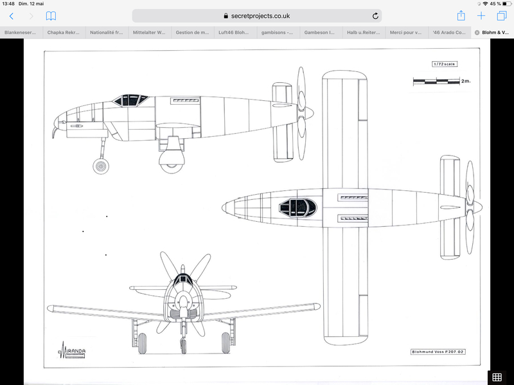Show all tabs overview icon
This screenshot has width=514, height=385.
pyautogui.click(x=501, y=16)
